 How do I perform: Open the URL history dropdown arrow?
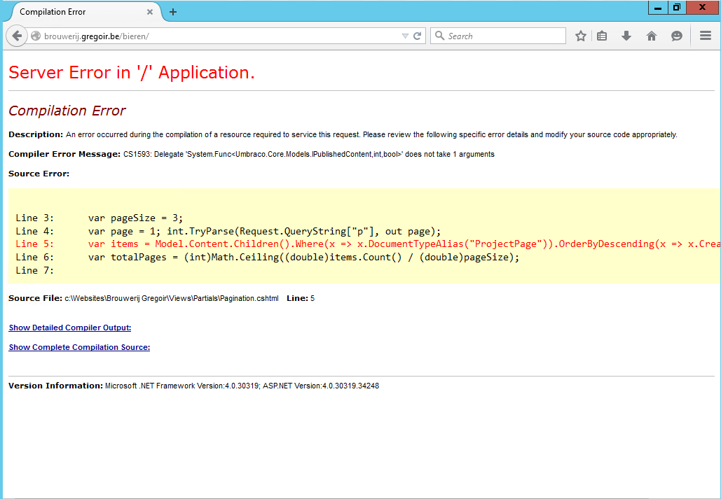[x=405, y=36]
